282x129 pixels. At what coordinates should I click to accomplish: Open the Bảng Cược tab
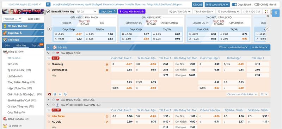[x=33, y=19]
